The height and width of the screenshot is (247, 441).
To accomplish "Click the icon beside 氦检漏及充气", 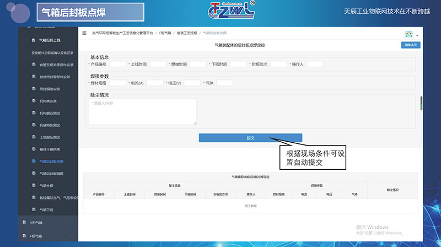I will [x=34, y=198].
